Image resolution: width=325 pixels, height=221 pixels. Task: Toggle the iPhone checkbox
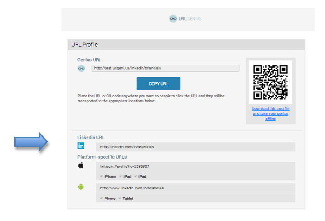(x=101, y=176)
